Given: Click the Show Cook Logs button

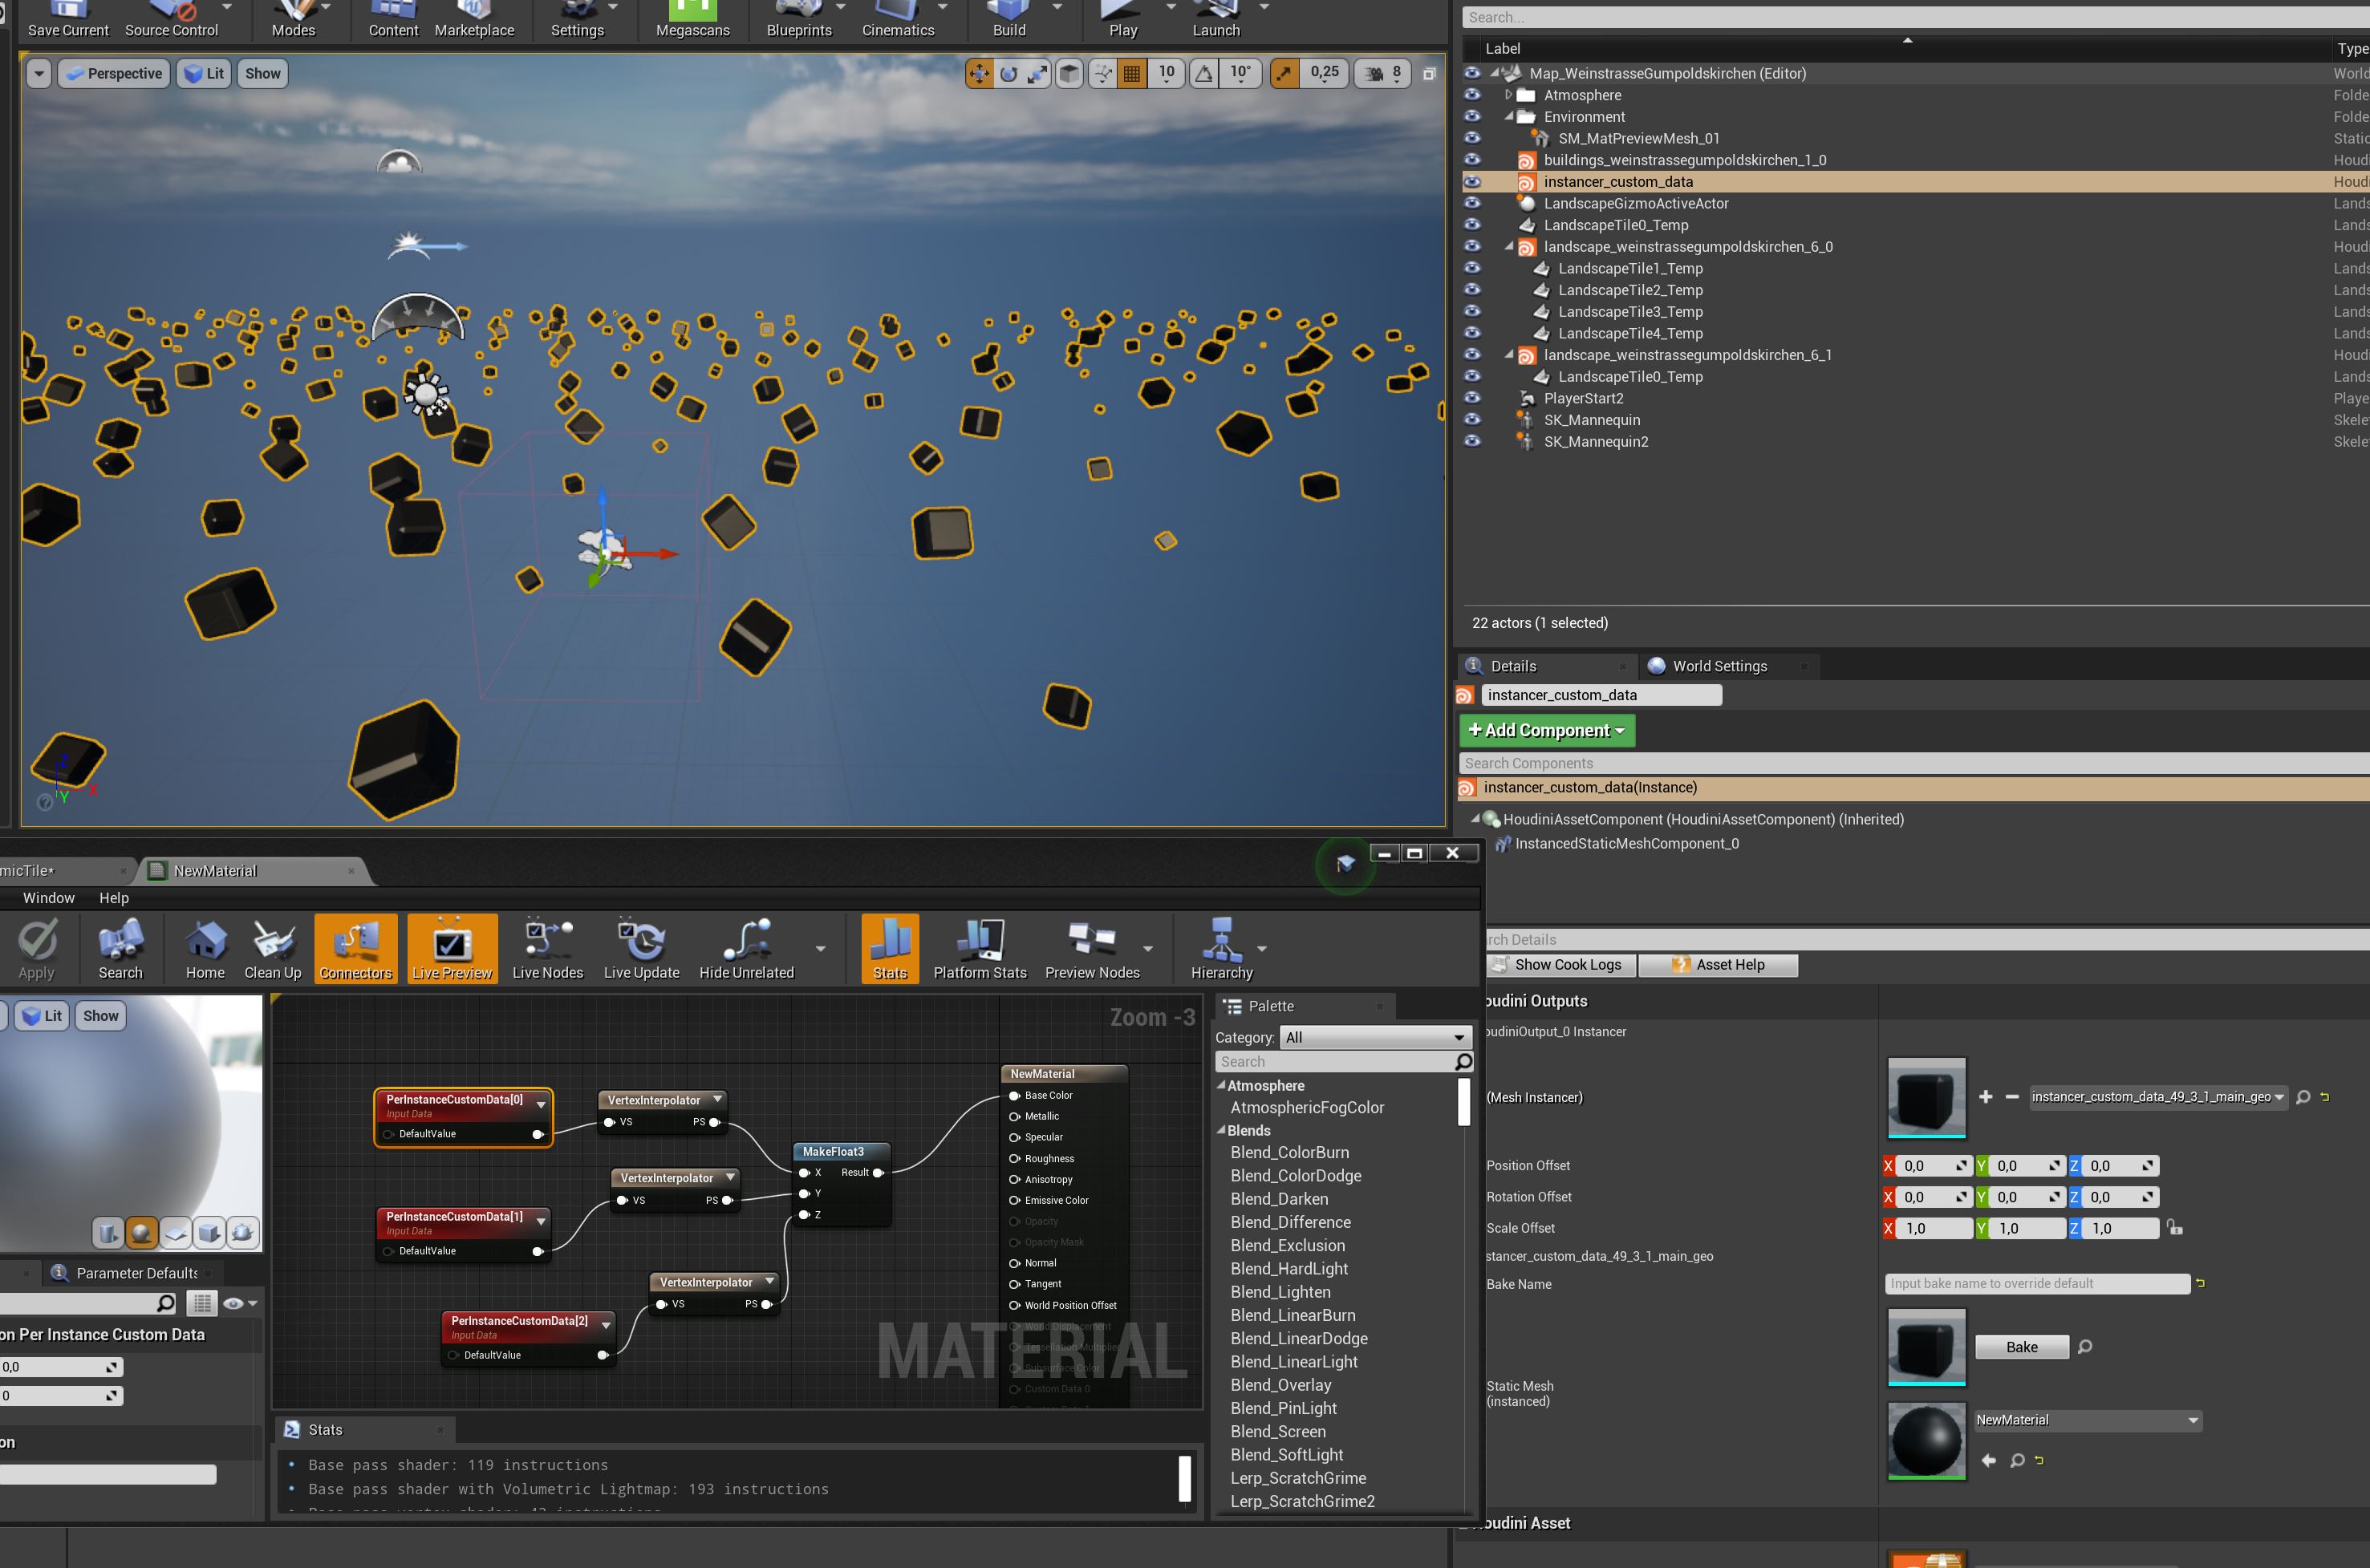Looking at the screenshot, I should [1560, 965].
